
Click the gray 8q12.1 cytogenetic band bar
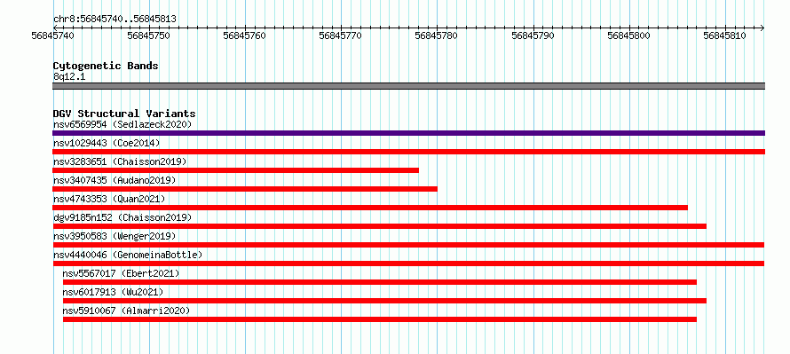(408, 86)
